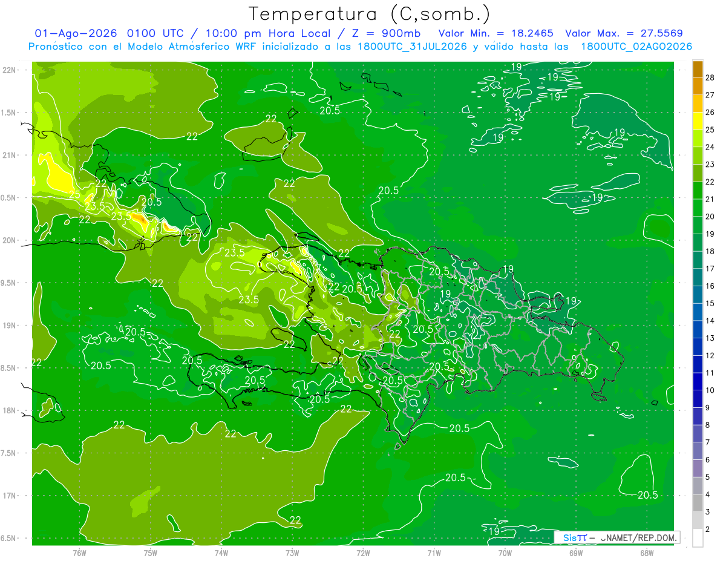Click the colorbar scale label "27"

[710, 94]
